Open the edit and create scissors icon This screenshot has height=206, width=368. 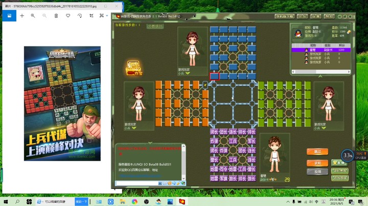coord(101,16)
